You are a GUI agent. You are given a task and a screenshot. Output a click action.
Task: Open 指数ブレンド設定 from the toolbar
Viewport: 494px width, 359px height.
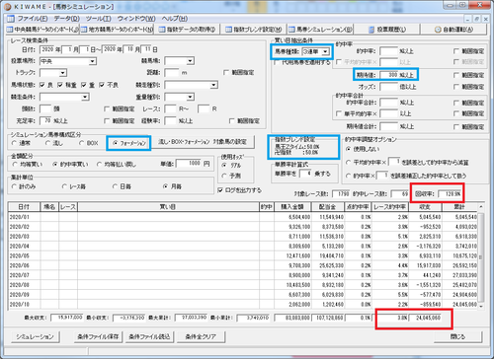pyautogui.click(x=253, y=30)
